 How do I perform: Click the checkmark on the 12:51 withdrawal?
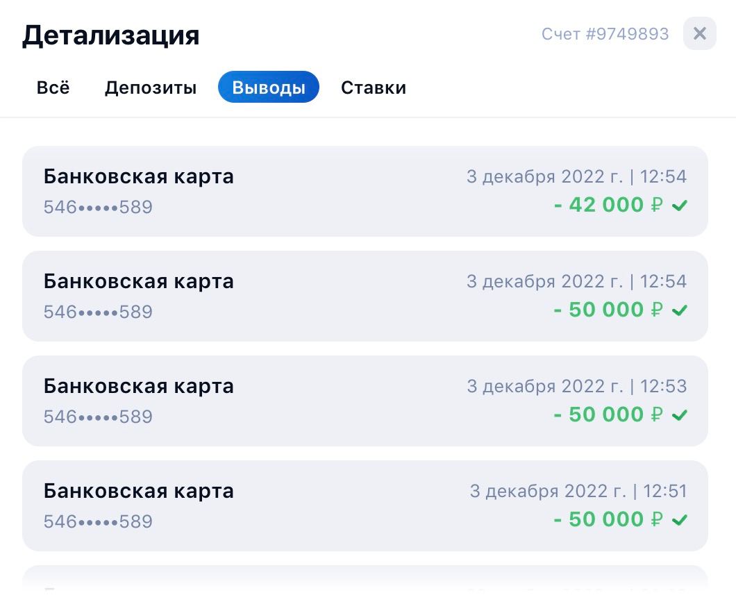[x=680, y=520]
